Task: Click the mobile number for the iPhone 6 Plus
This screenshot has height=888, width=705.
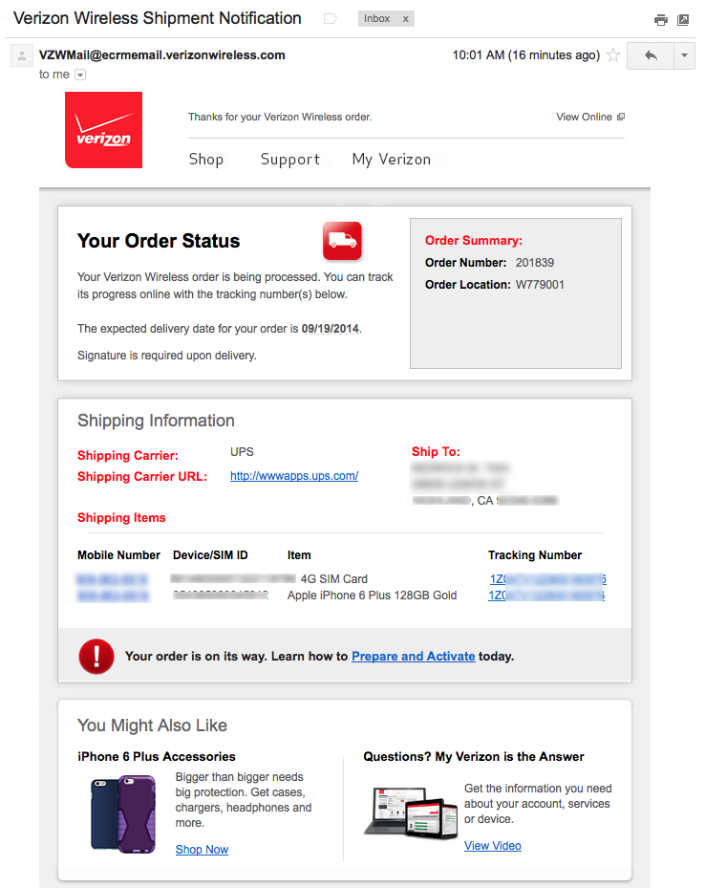Action: (113, 596)
